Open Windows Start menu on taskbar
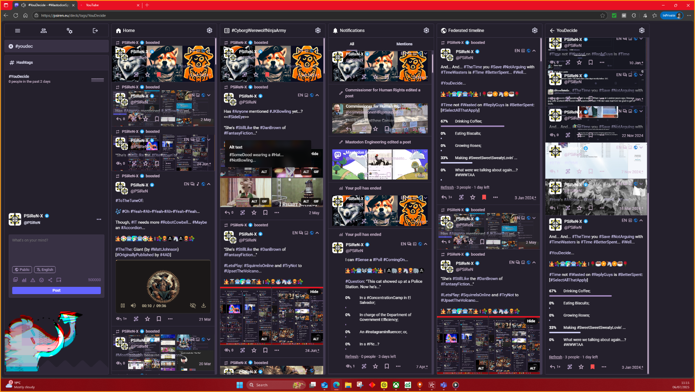 (240, 385)
